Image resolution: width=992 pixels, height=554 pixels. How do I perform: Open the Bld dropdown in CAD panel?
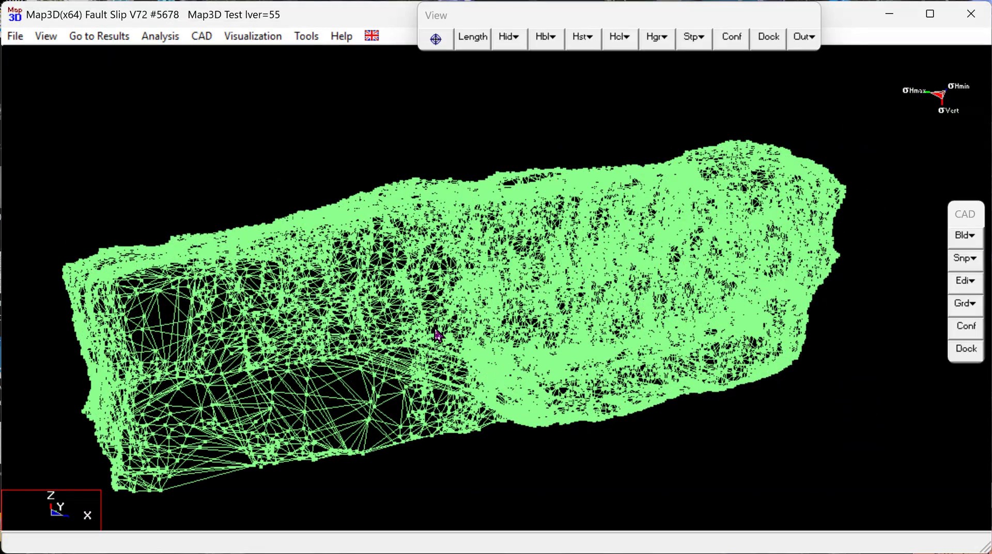pyautogui.click(x=965, y=236)
